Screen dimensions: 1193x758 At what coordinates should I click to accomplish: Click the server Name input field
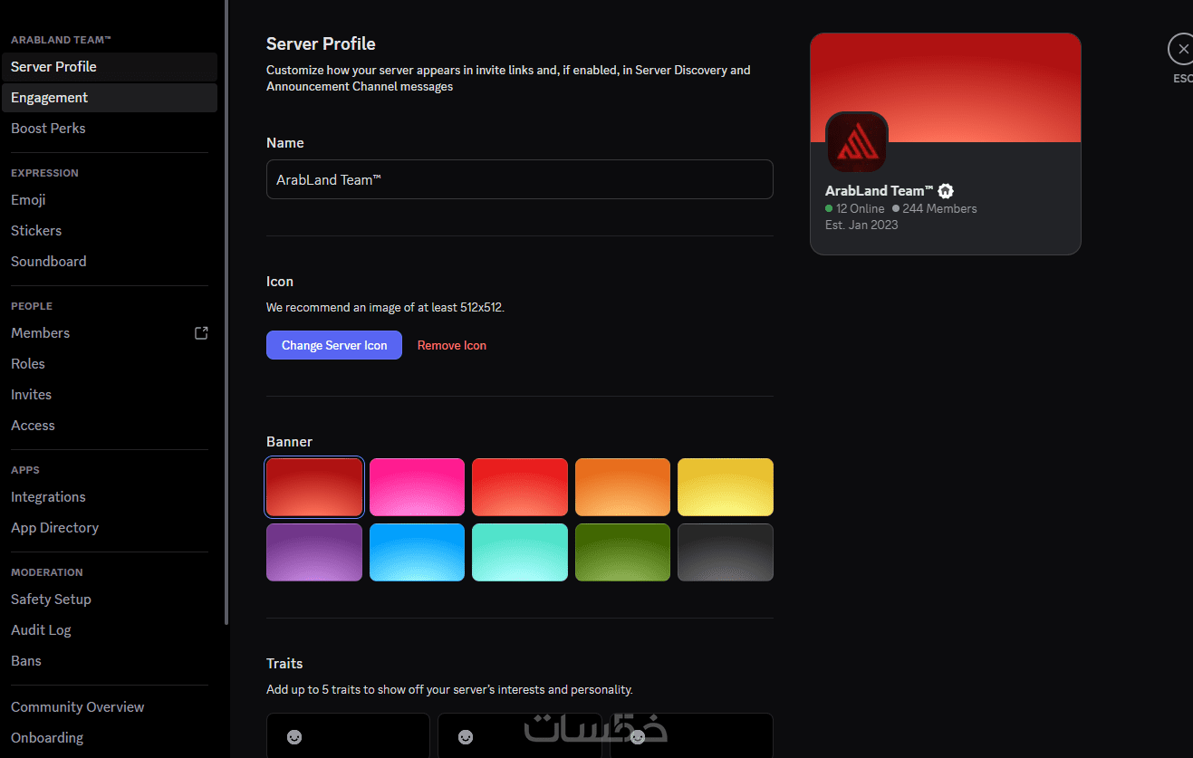pos(520,179)
